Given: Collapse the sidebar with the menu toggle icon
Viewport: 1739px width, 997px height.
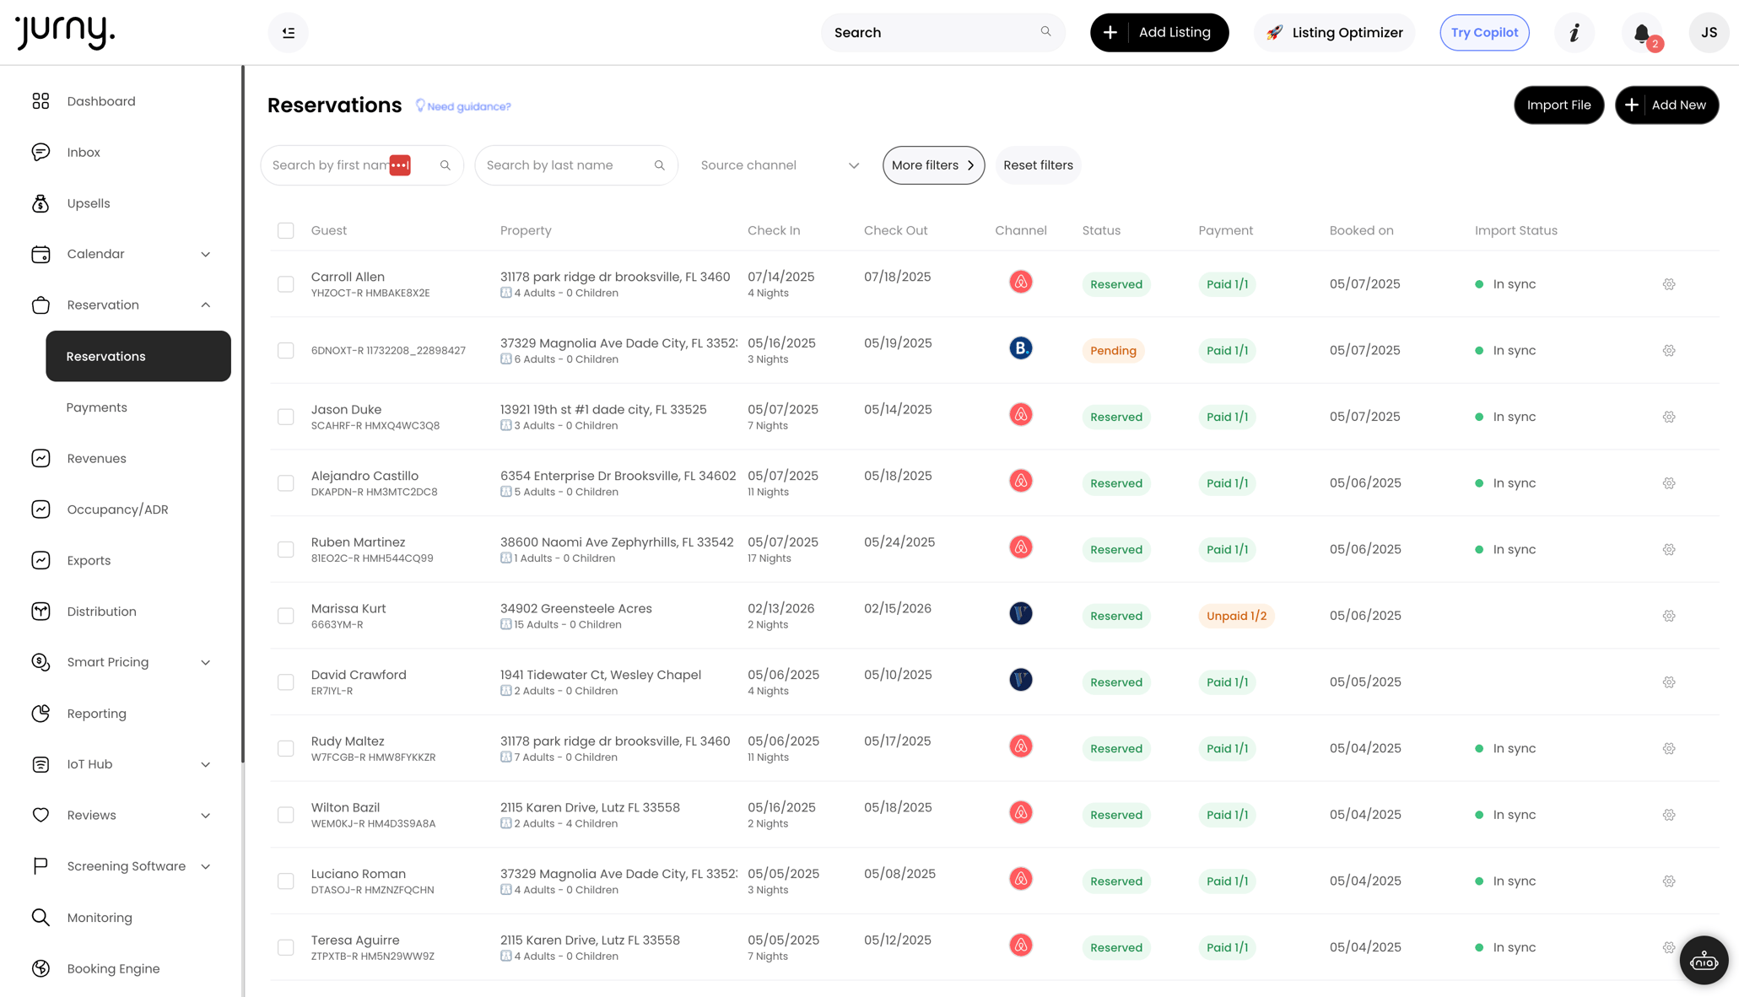Looking at the screenshot, I should [x=288, y=33].
